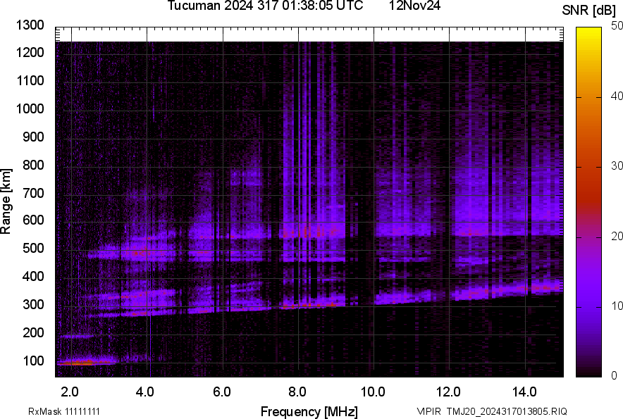Image resolution: width=623 pixels, height=419 pixels.
Task: Click the weak echo trace near 200 km
Action: pyautogui.click(x=77, y=336)
